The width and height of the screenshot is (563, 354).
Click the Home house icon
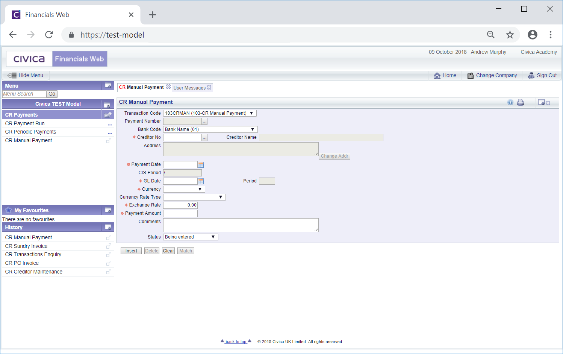click(437, 76)
